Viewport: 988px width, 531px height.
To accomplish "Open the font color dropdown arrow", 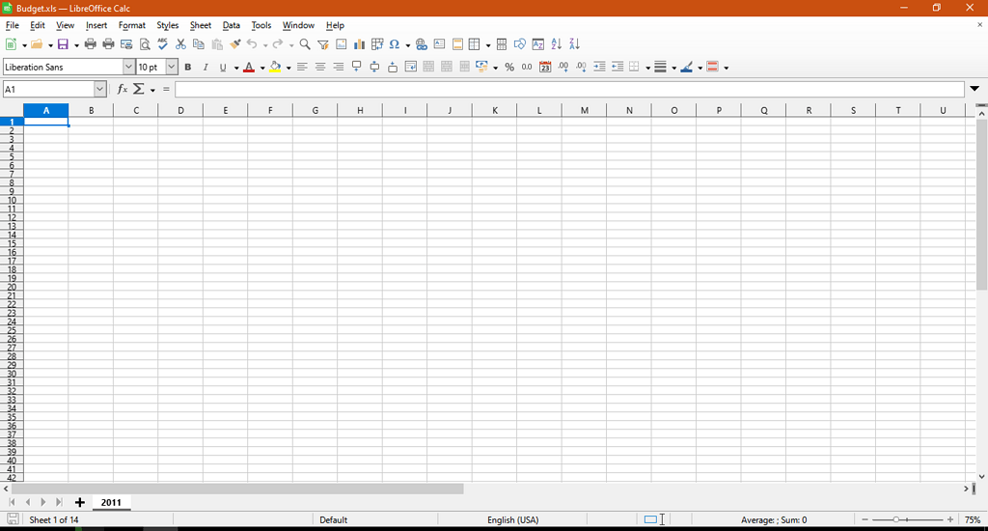I will [262, 68].
